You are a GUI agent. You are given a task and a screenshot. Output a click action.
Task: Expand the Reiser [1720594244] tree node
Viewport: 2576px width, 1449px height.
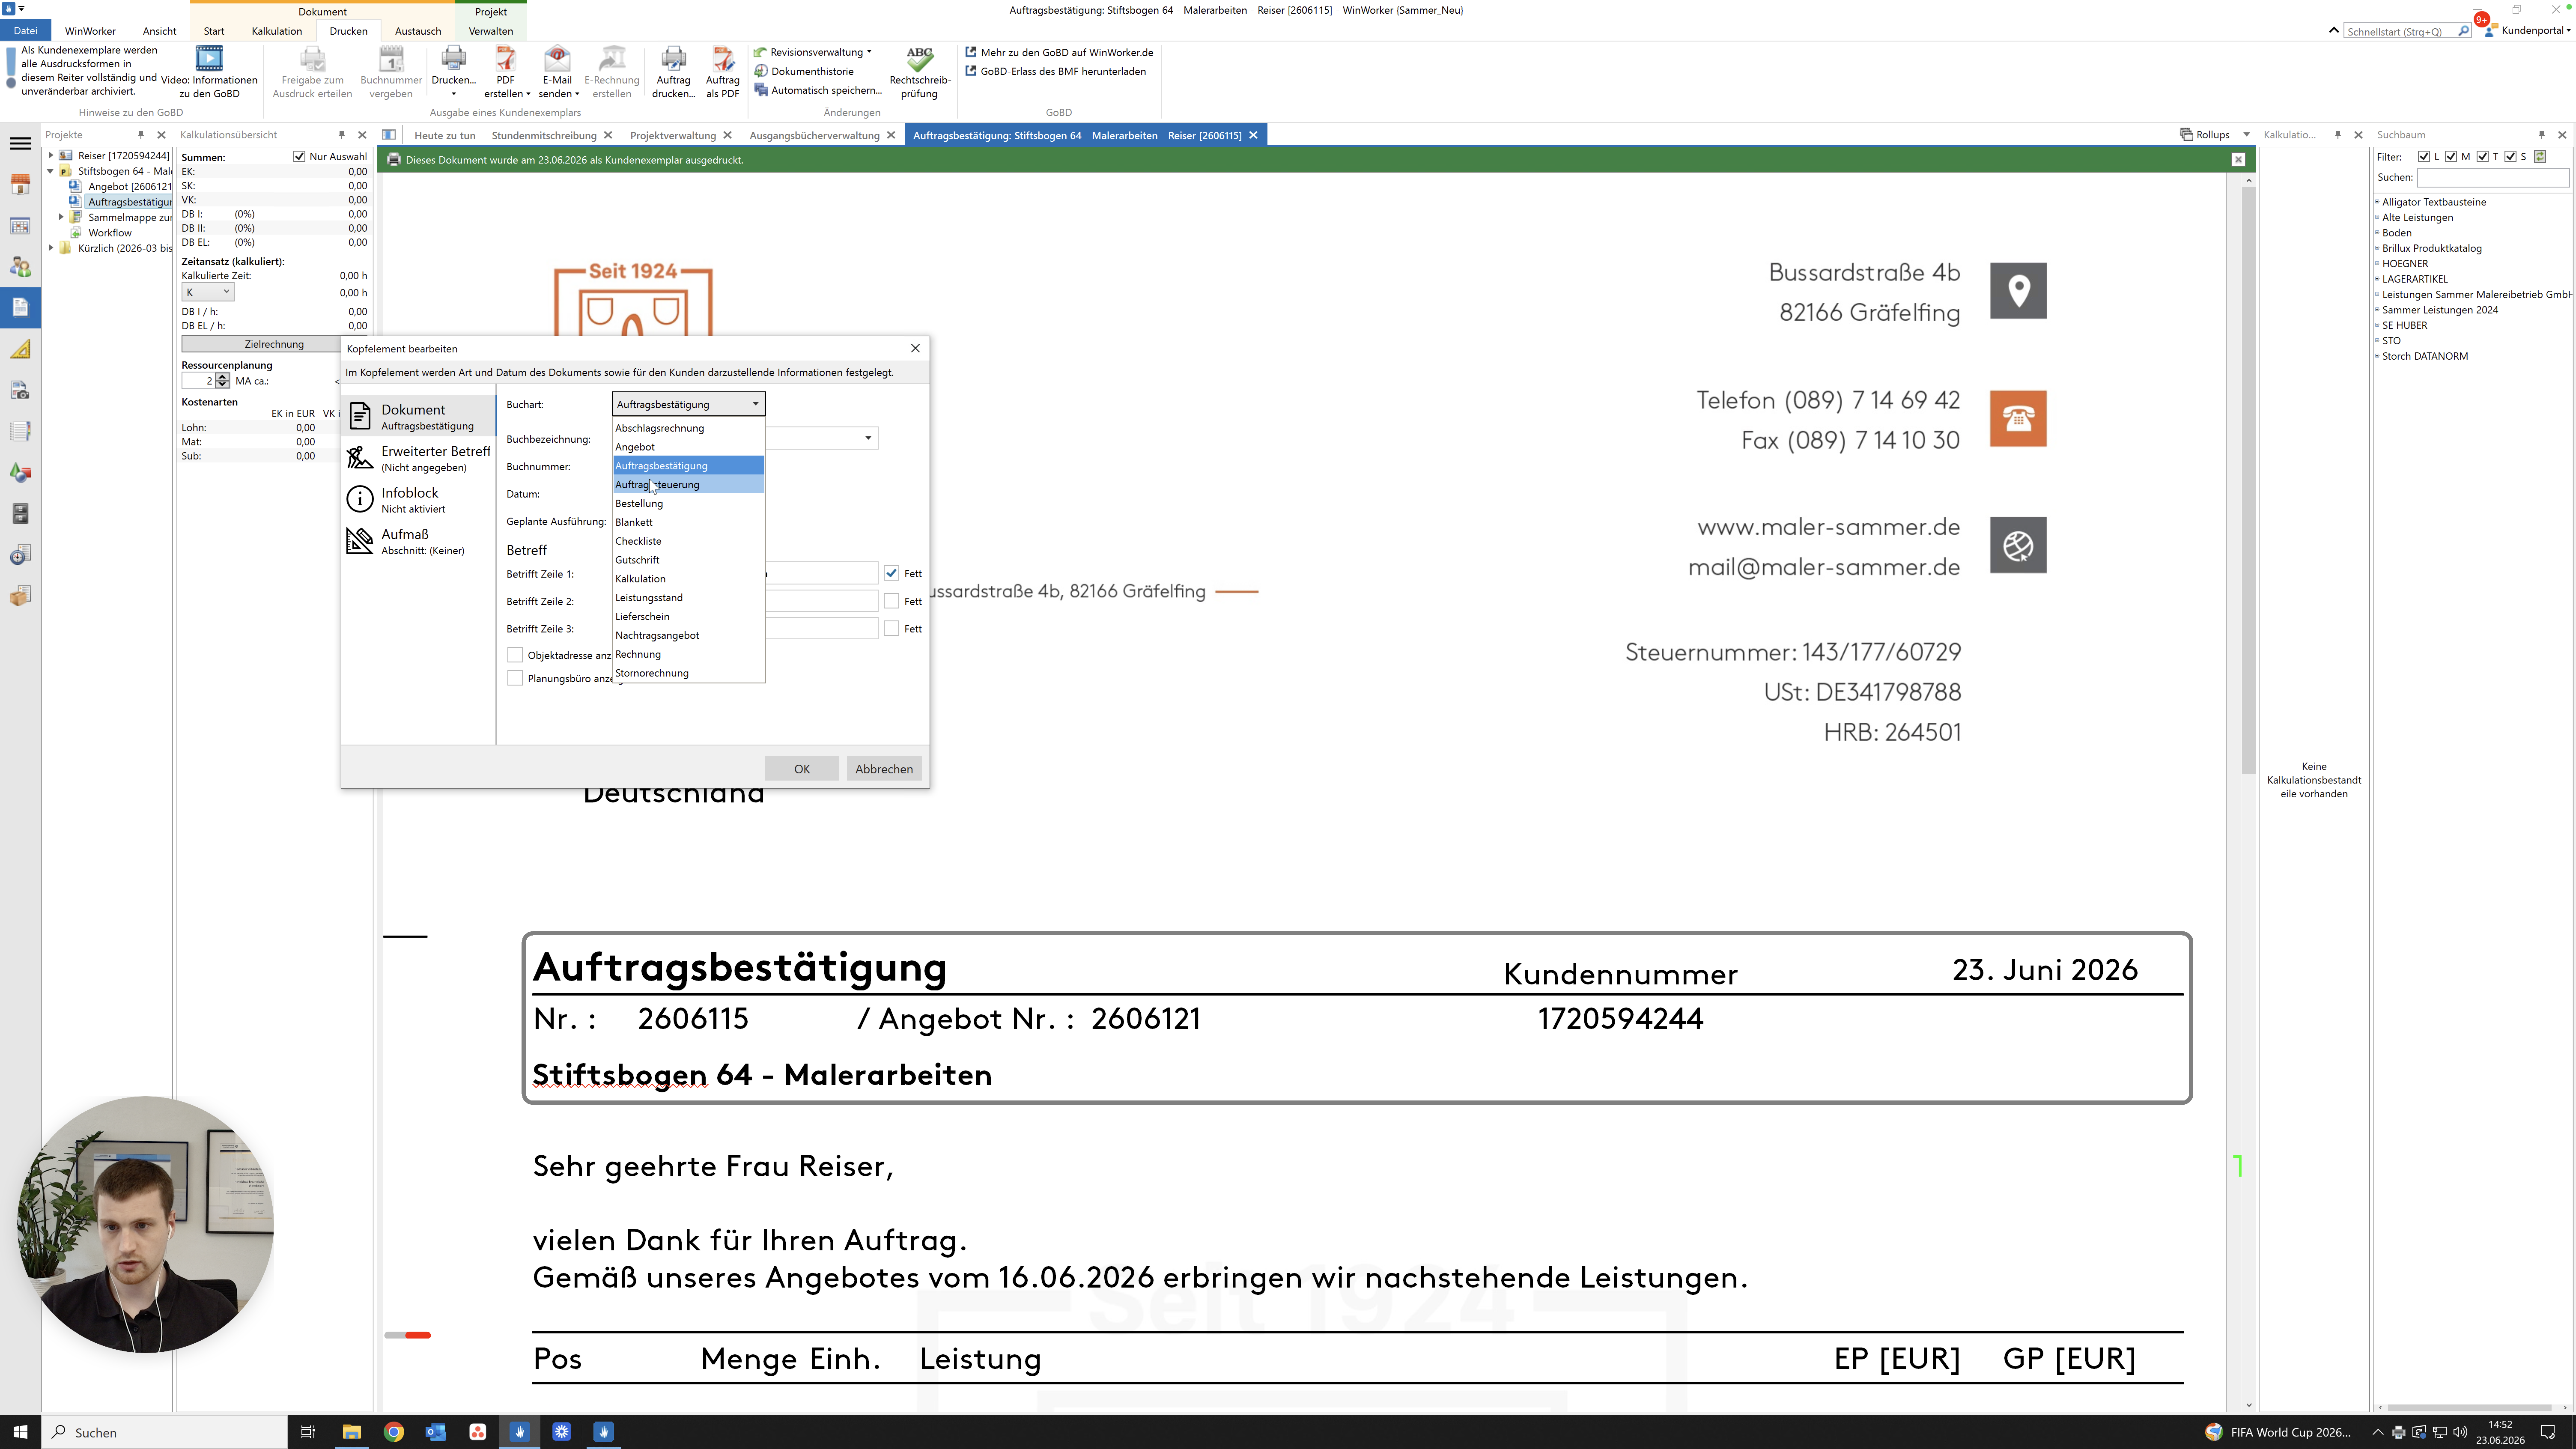[50, 155]
